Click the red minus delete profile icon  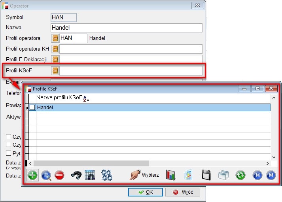(x=59, y=175)
